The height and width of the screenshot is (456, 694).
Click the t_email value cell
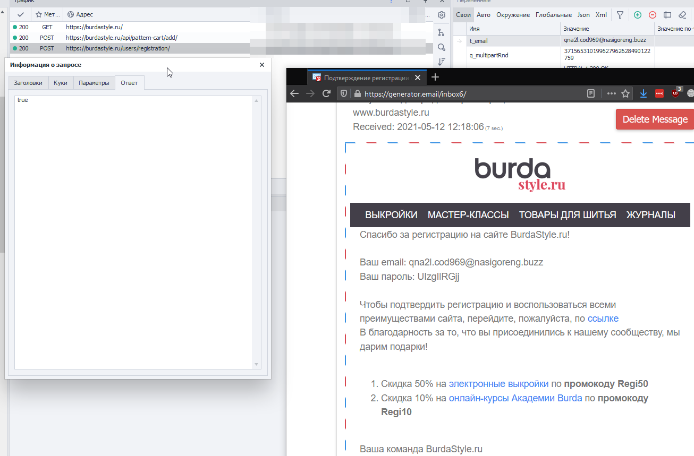(607, 40)
